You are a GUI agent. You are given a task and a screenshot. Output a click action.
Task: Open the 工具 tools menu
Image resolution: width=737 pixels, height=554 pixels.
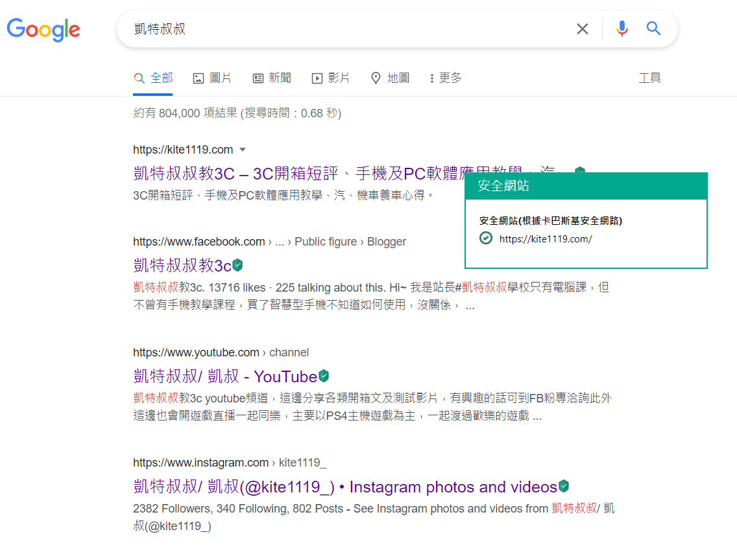coord(649,78)
